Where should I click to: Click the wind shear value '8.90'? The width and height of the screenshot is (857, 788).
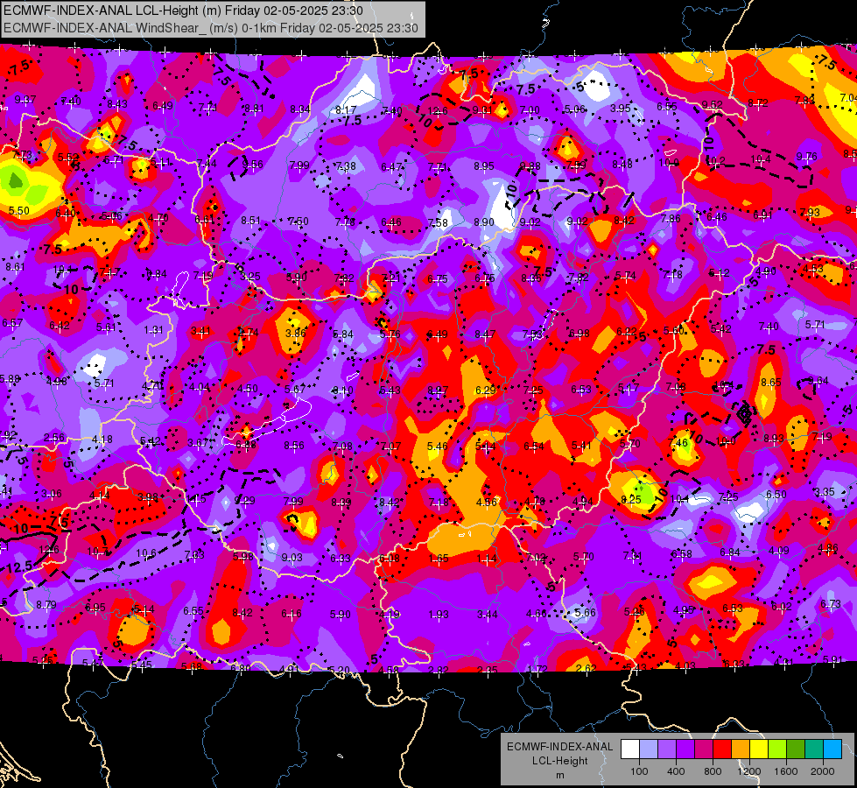pyautogui.click(x=484, y=222)
